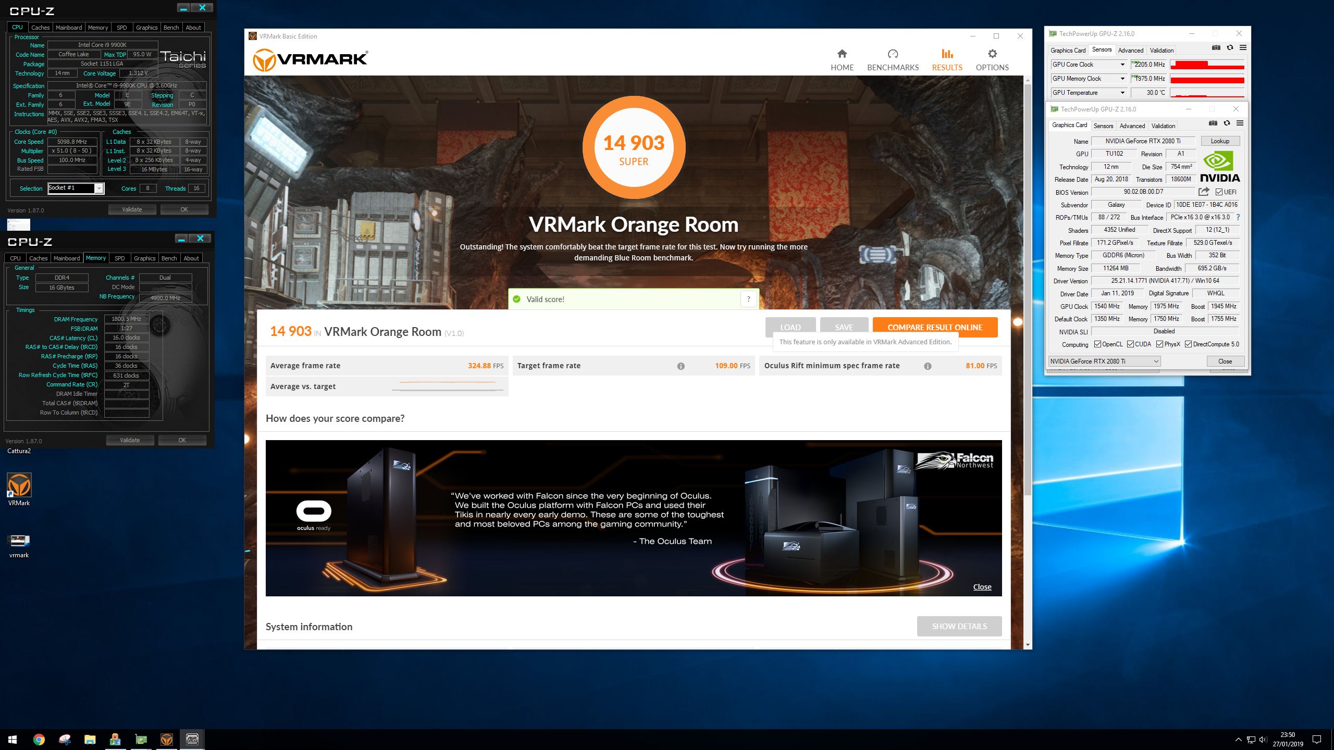The width and height of the screenshot is (1334, 750).
Task: Click the BIOS export share icon in GPU-Z
Action: click(1204, 192)
